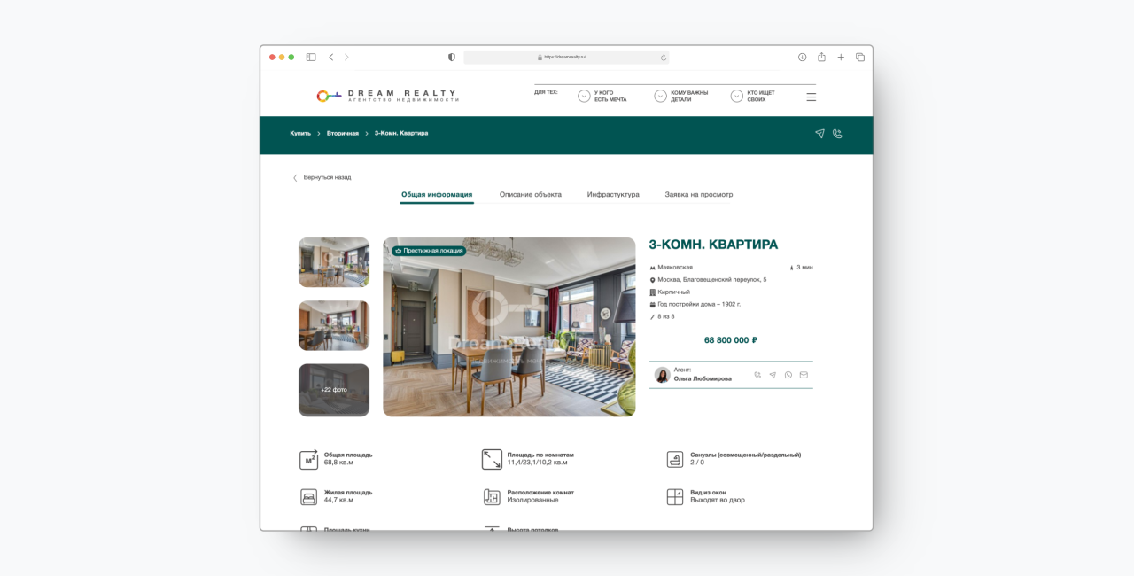The height and width of the screenshot is (576, 1134).
Task: Click the metro icon next to Маяковская
Action: 653,268
